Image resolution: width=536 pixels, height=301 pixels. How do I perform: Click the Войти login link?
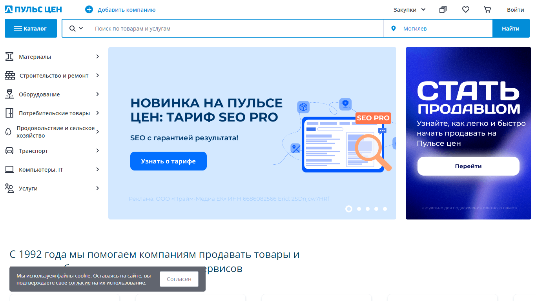pos(516,10)
